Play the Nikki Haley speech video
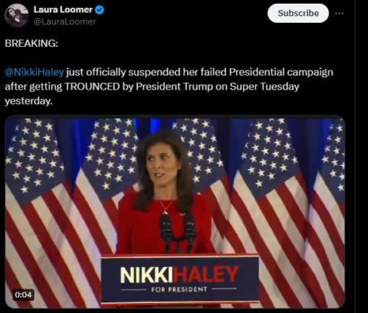Image resolution: width=368 pixels, height=313 pixels. 175,212
